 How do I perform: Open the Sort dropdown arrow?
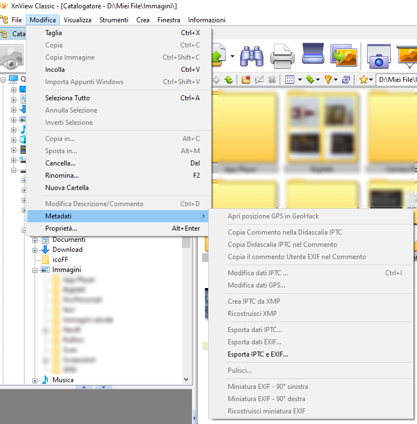(x=318, y=80)
